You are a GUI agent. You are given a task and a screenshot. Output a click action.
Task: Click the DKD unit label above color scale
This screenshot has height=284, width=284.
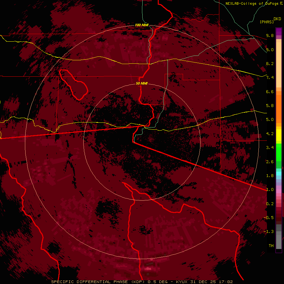tap(277, 19)
